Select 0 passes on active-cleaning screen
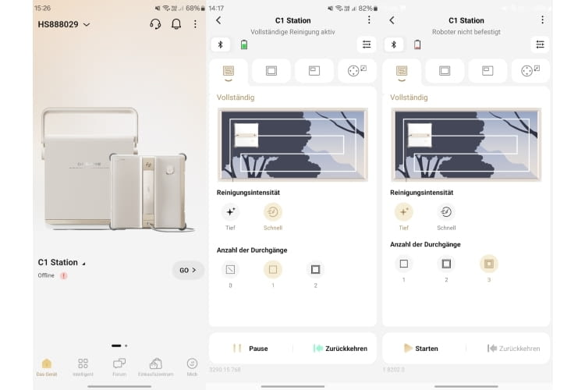 [x=231, y=275]
